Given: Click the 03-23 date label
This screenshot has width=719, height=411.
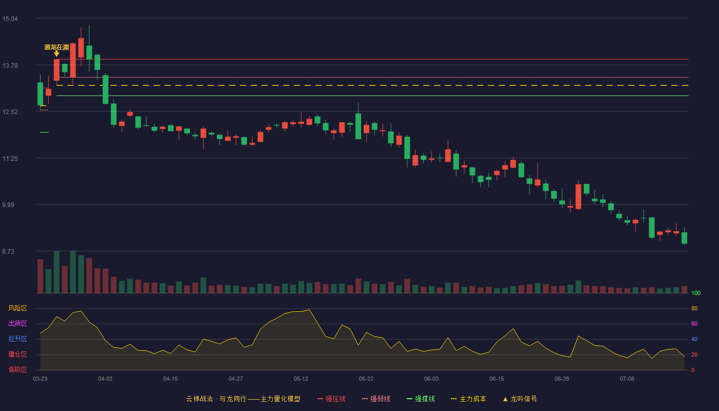Looking at the screenshot, I should click(x=40, y=379).
